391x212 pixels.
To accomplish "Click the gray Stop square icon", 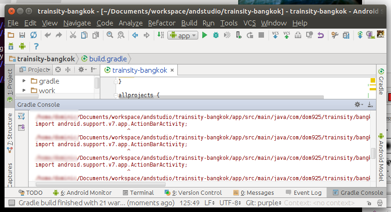I will [261, 35].
